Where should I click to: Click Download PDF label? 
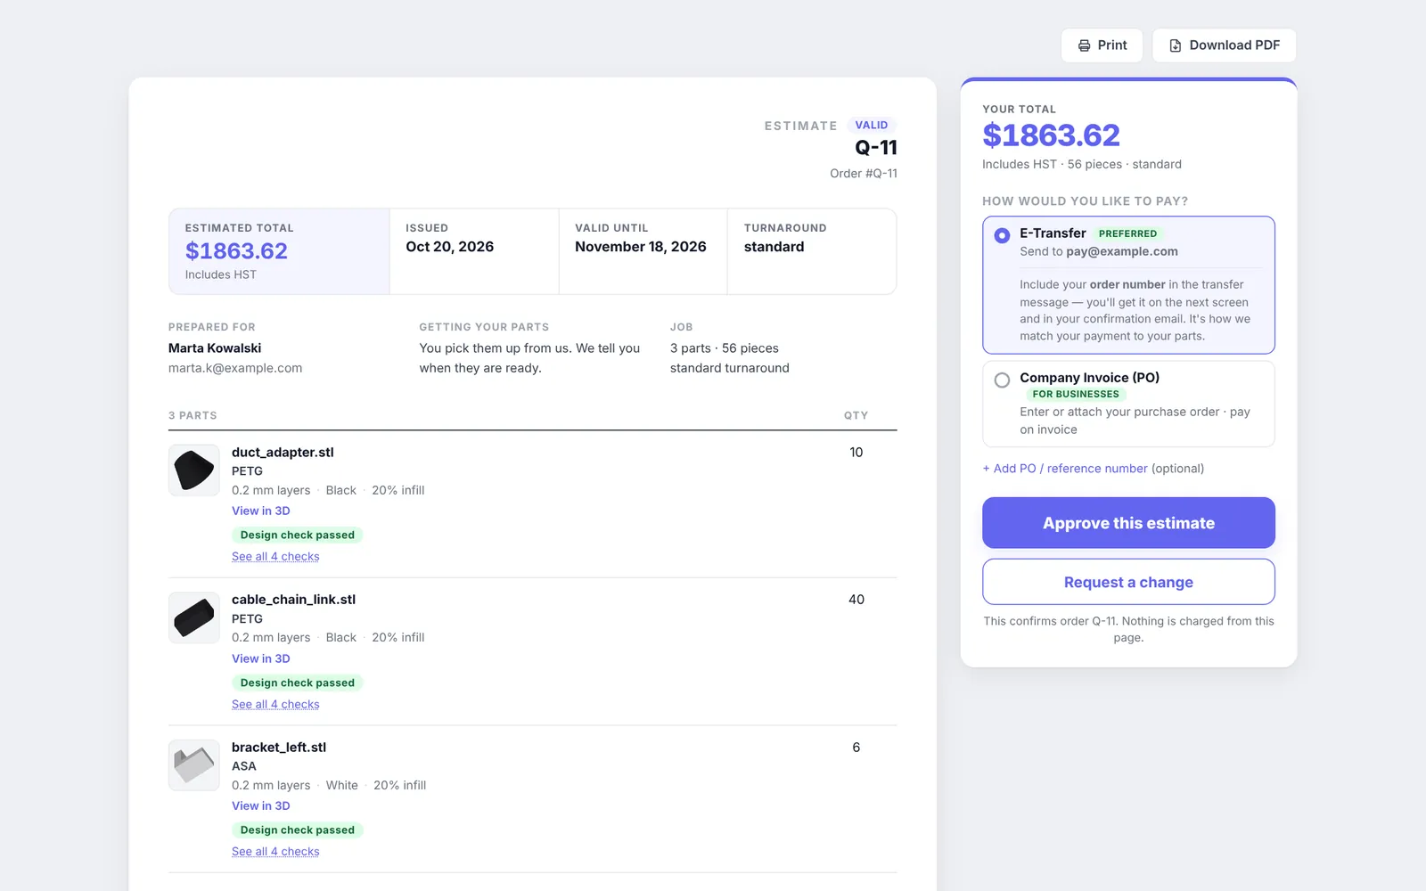[1234, 45]
